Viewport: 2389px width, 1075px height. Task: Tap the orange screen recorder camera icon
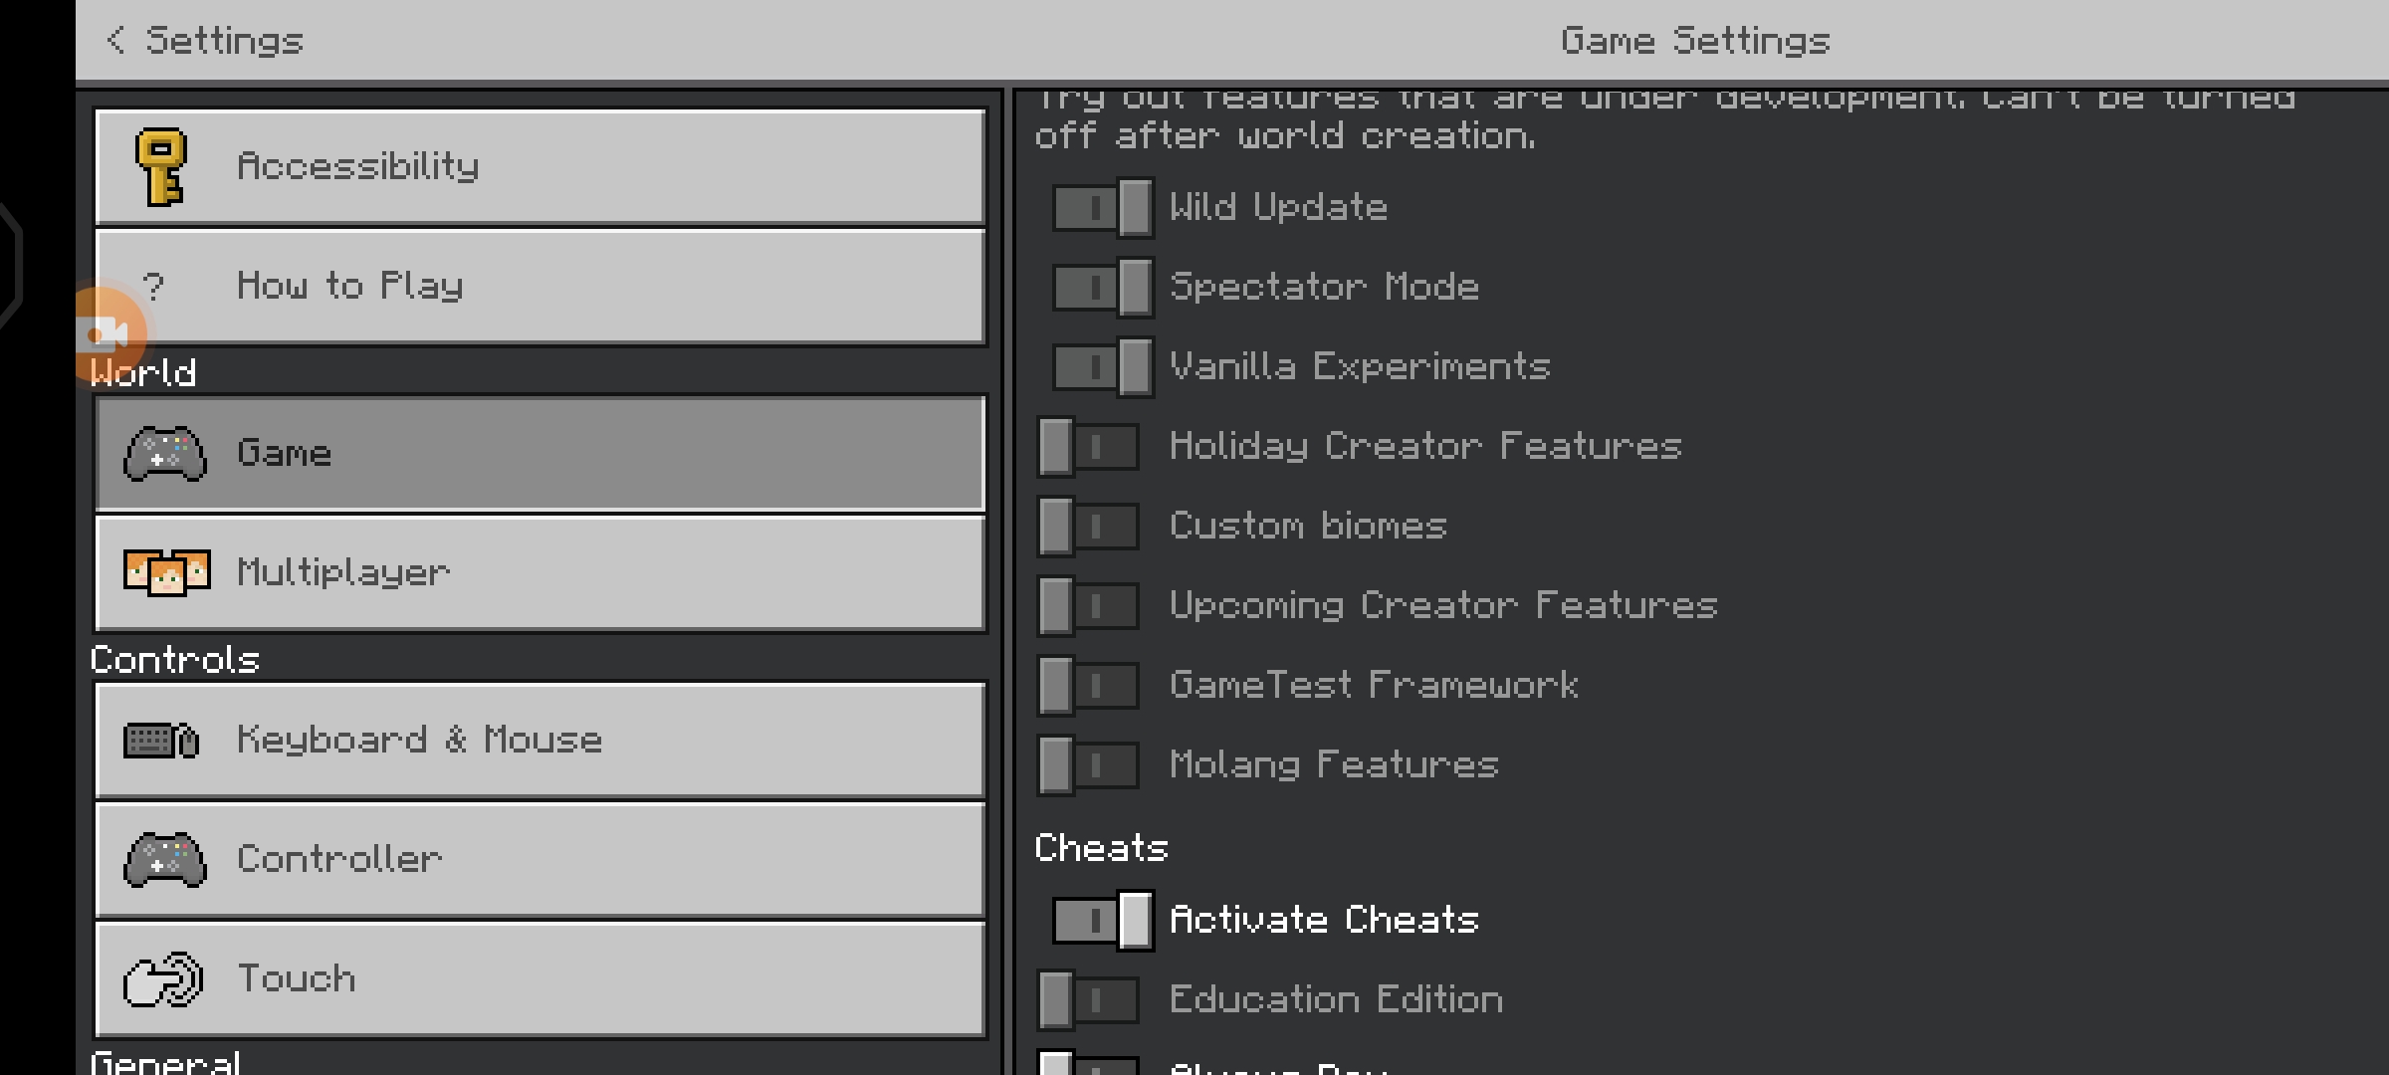108,334
